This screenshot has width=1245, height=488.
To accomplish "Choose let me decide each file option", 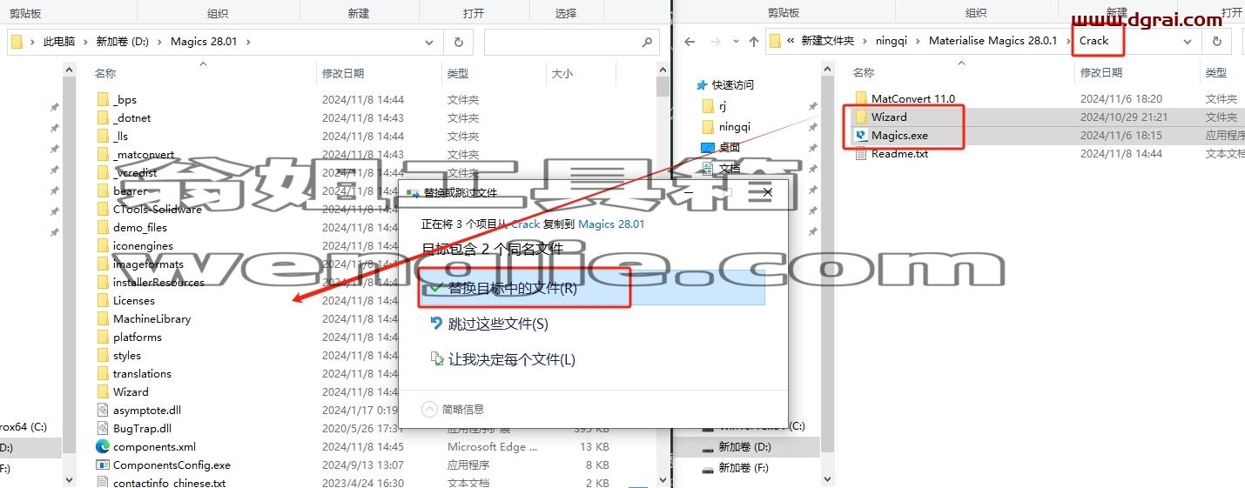I will (503, 359).
